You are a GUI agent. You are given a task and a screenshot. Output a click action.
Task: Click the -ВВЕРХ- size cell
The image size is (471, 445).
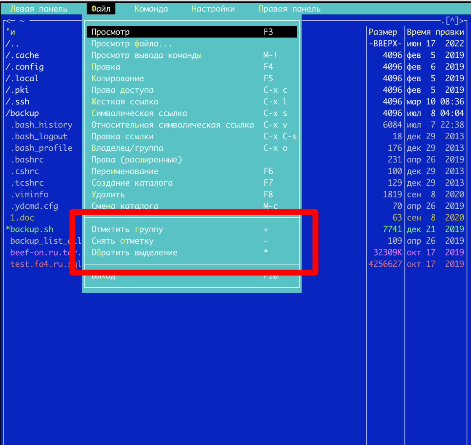[x=385, y=44]
